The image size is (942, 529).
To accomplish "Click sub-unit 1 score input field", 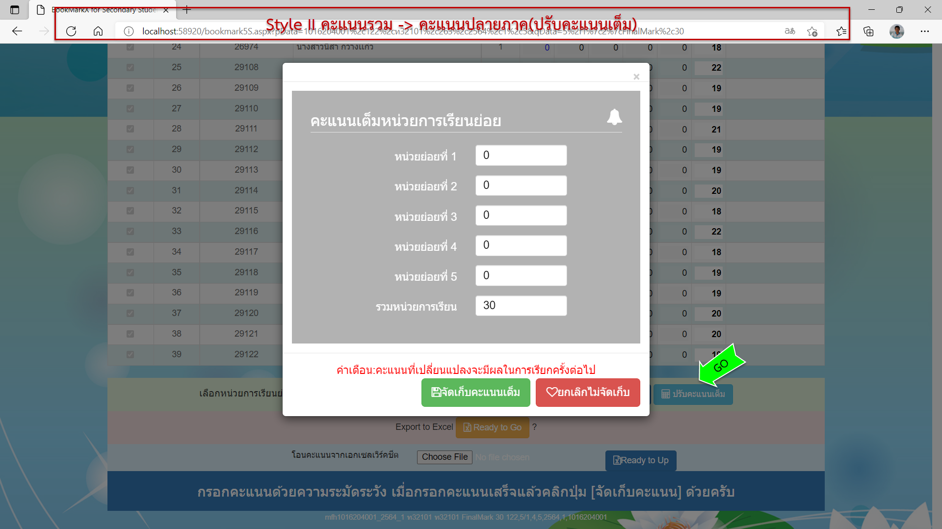I will coord(521,156).
